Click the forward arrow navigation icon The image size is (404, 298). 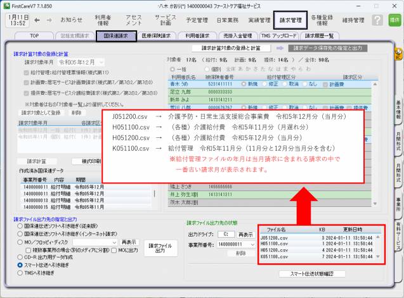[49, 20]
